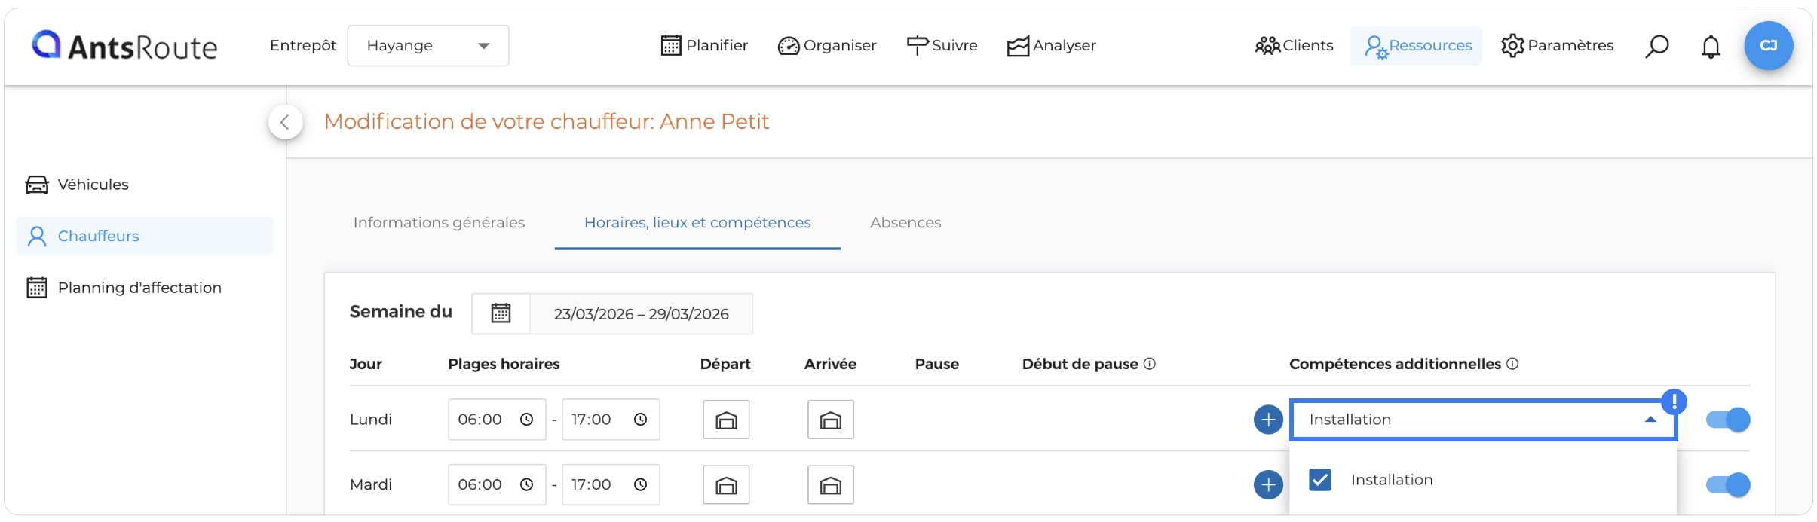Open Paramètres settings
This screenshot has height=522, width=1817.
[1557, 46]
